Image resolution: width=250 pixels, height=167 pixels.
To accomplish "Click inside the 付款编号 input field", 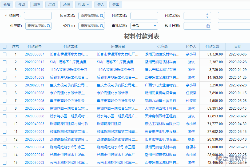I will [37, 15].
